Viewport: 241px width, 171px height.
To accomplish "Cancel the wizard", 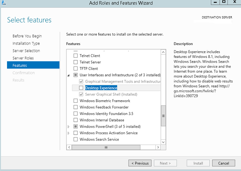I will (x=223, y=163).
